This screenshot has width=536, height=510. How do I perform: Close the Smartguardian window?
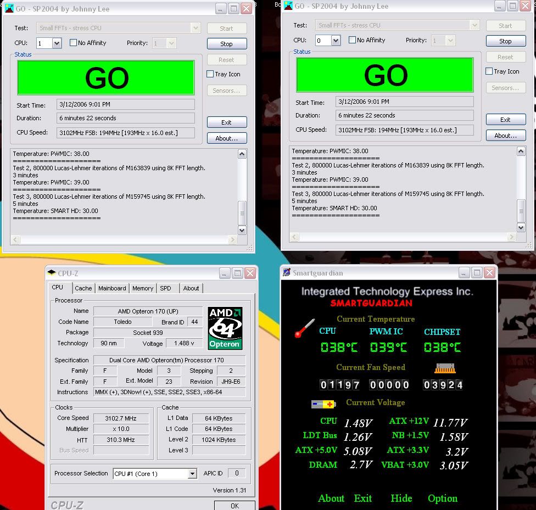pyautogui.click(x=489, y=272)
